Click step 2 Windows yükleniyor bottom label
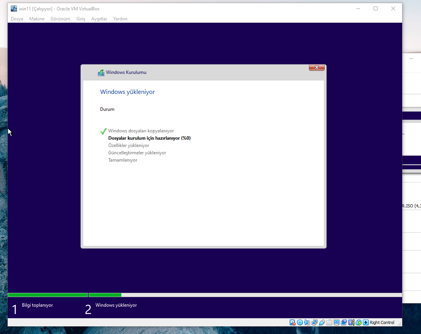421x334 pixels. pyautogui.click(x=116, y=305)
